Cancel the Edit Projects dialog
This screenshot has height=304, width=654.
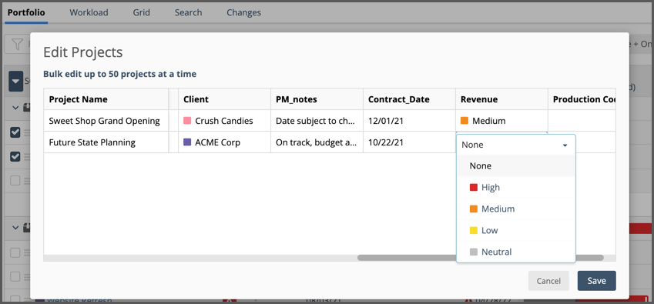click(x=548, y=281)
